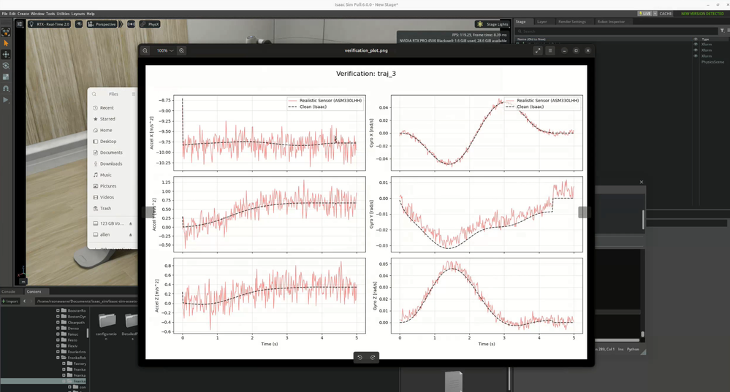
Task: Switch to the Render Settings tab
Action: [x=571, y=22]
